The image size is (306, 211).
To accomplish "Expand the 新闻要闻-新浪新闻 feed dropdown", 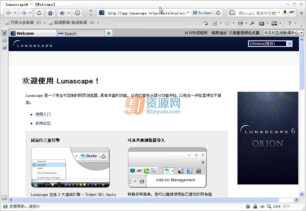I will pyautogui.click(x=98, y=23).
